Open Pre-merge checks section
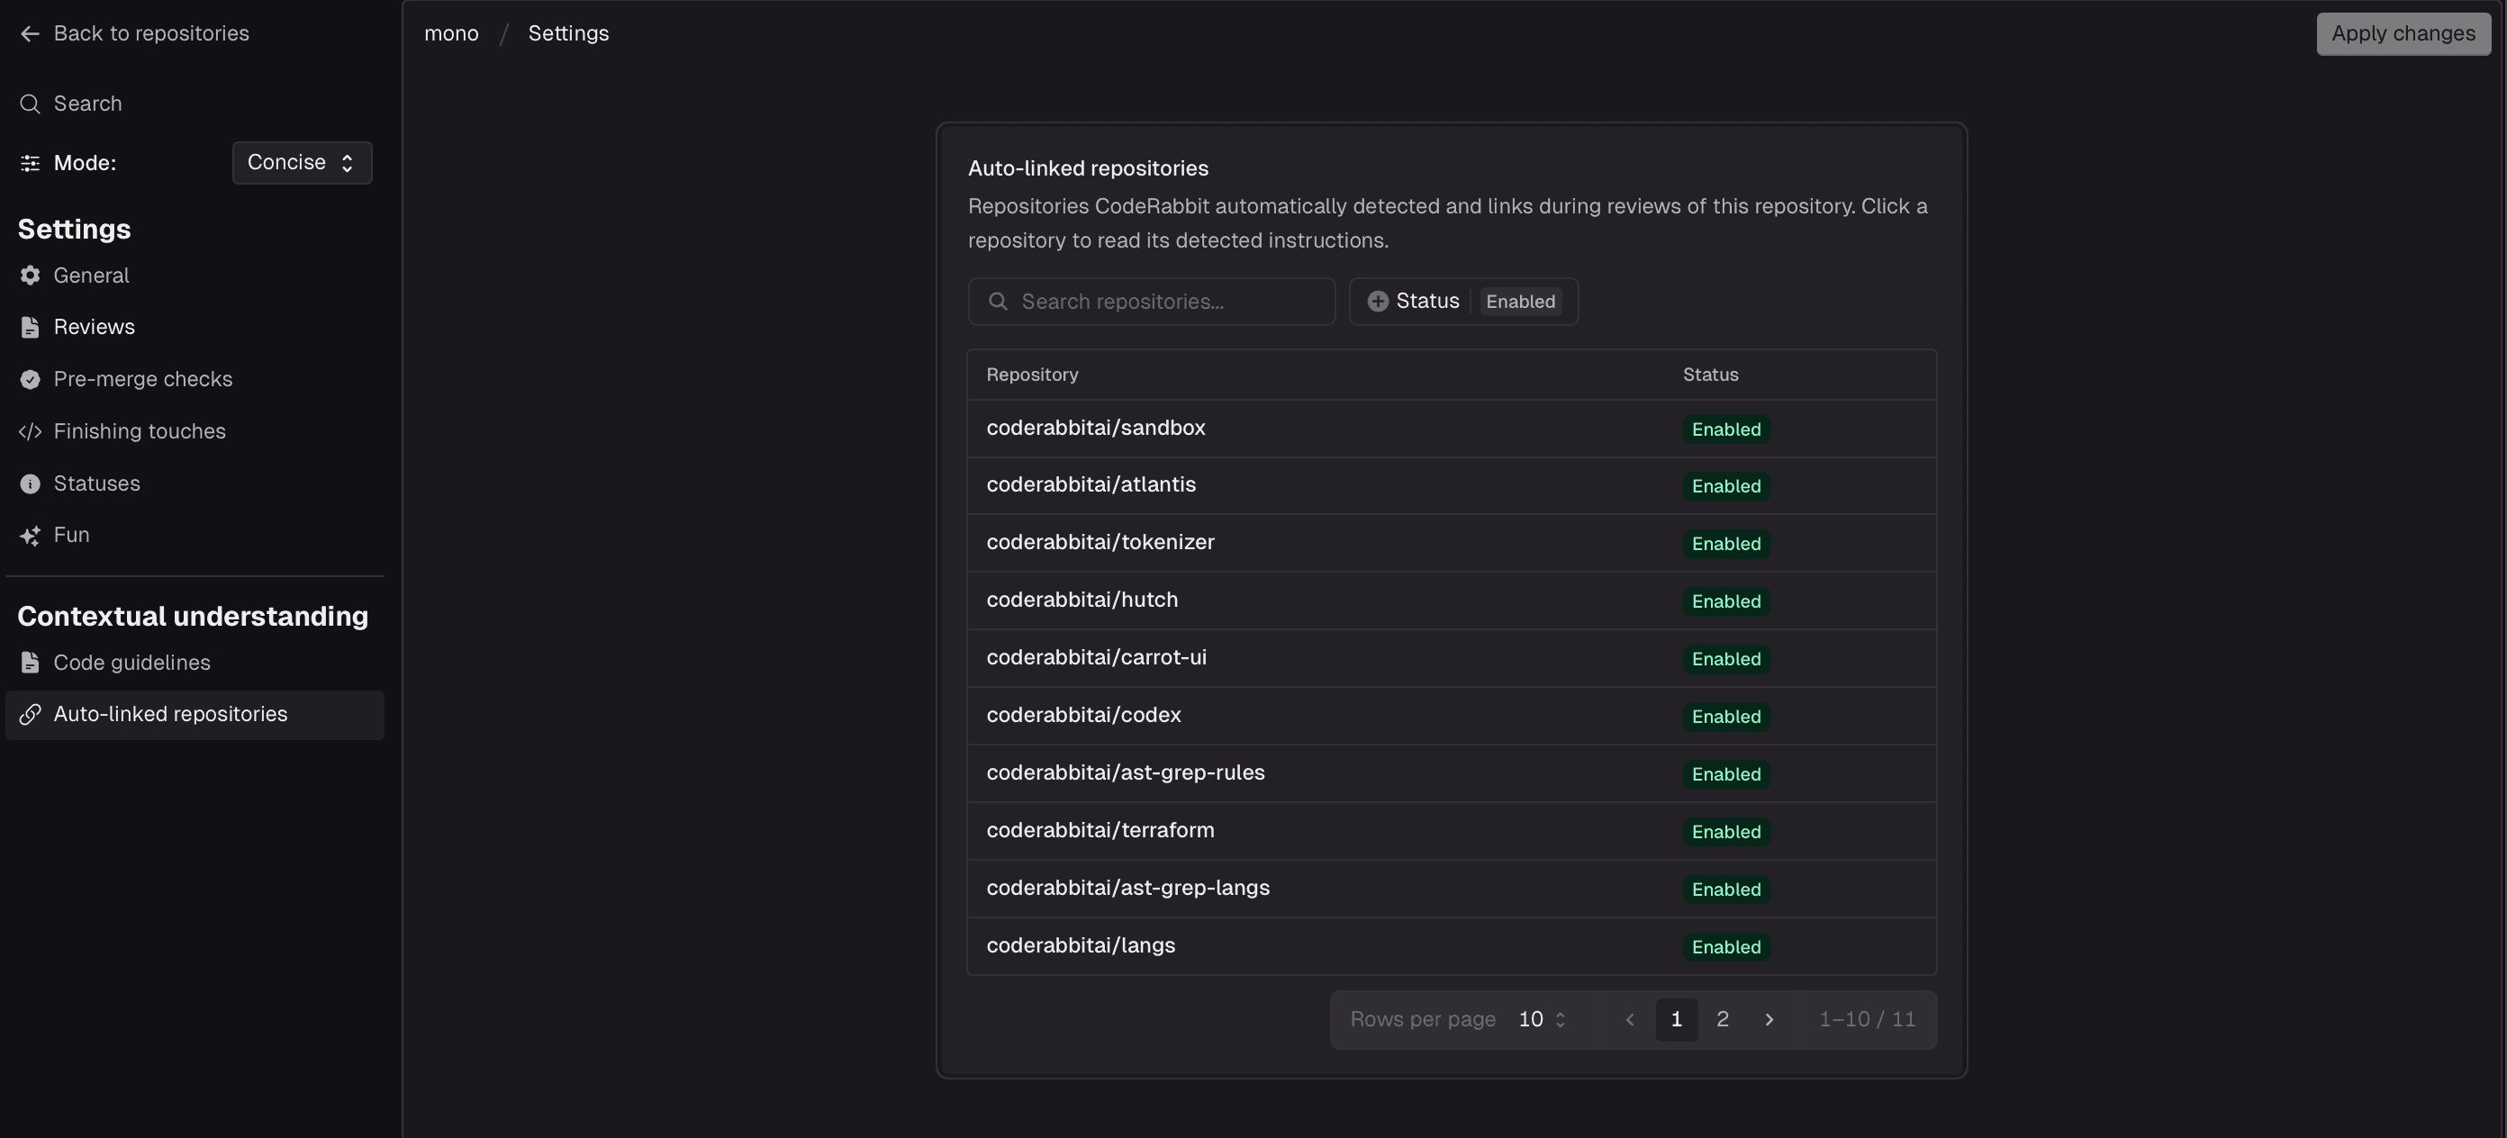The image size is (2507, 1138). [195, 379]
